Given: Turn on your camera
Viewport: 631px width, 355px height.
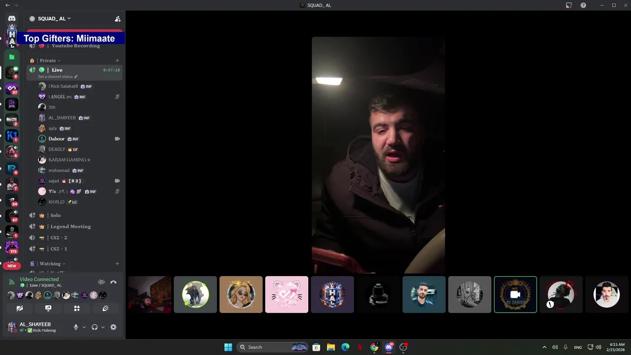Looking at the screenshot, I should coord(19,308).
